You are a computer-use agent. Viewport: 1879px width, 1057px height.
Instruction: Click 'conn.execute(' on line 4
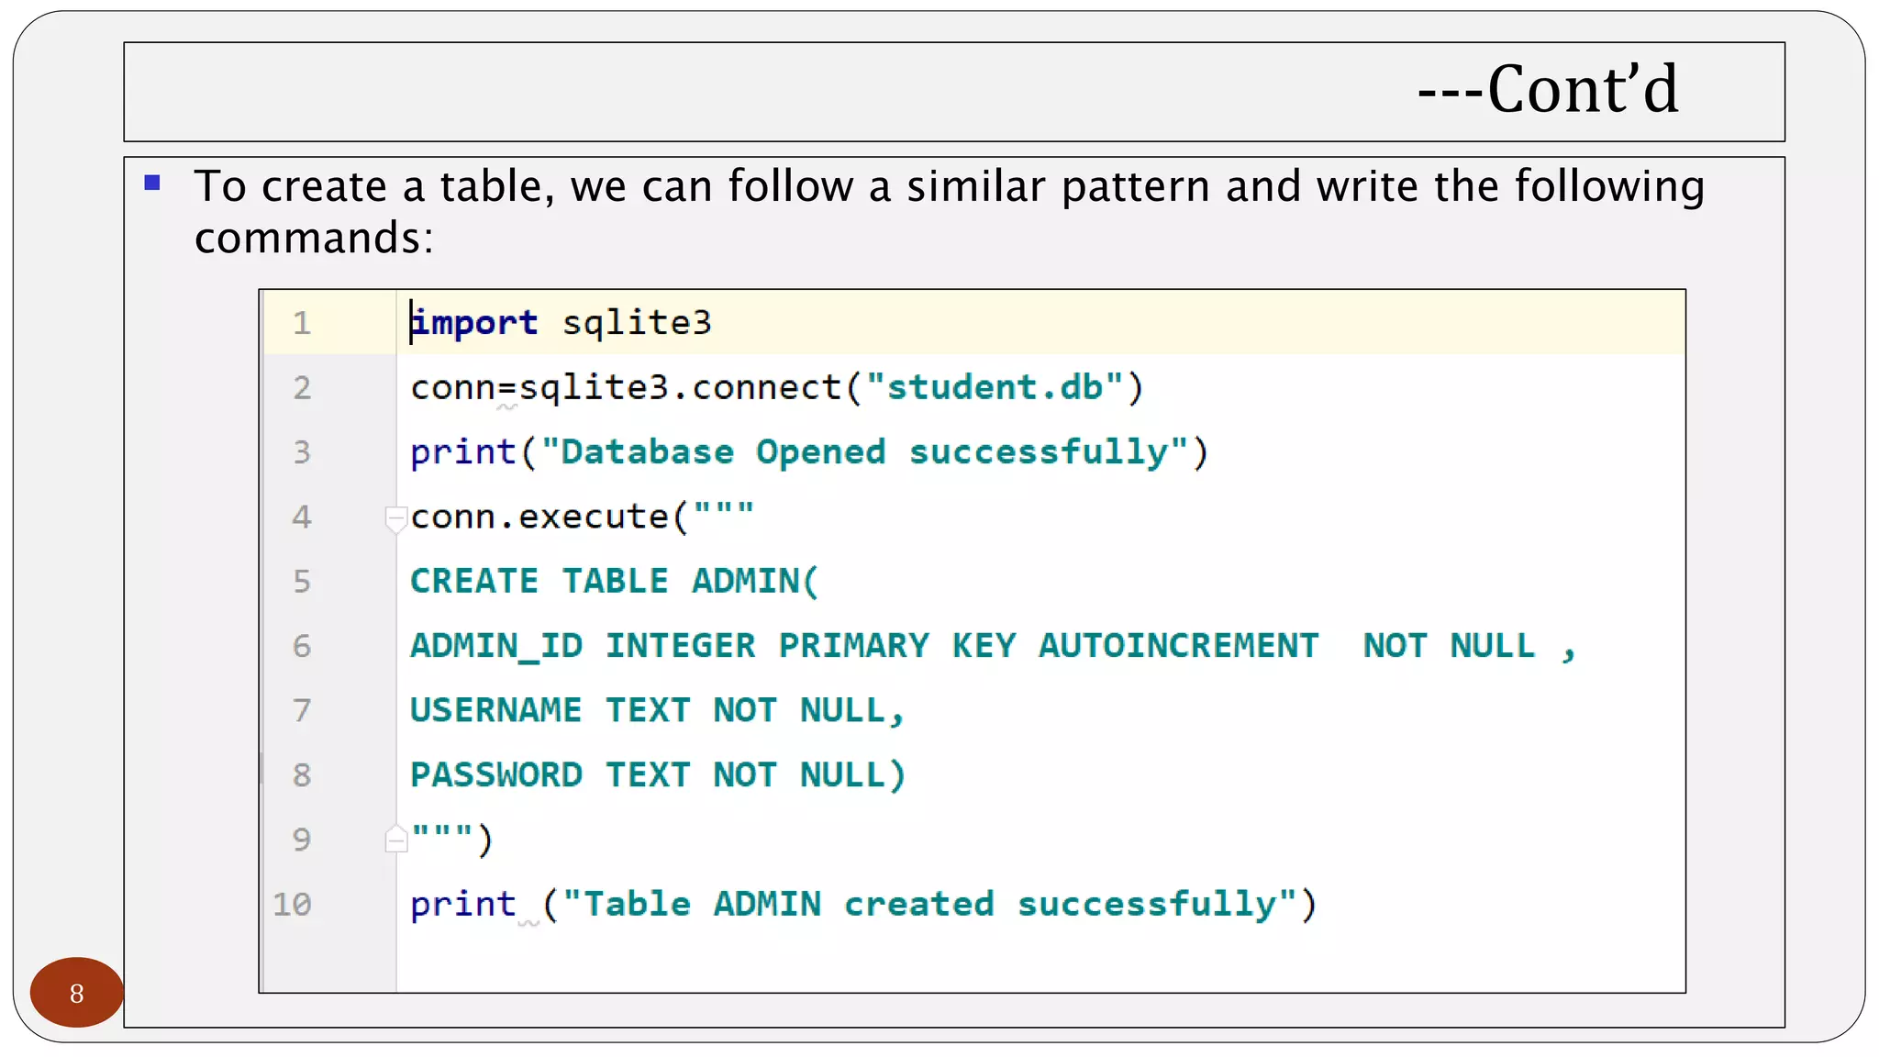click(x=549, y=517)
